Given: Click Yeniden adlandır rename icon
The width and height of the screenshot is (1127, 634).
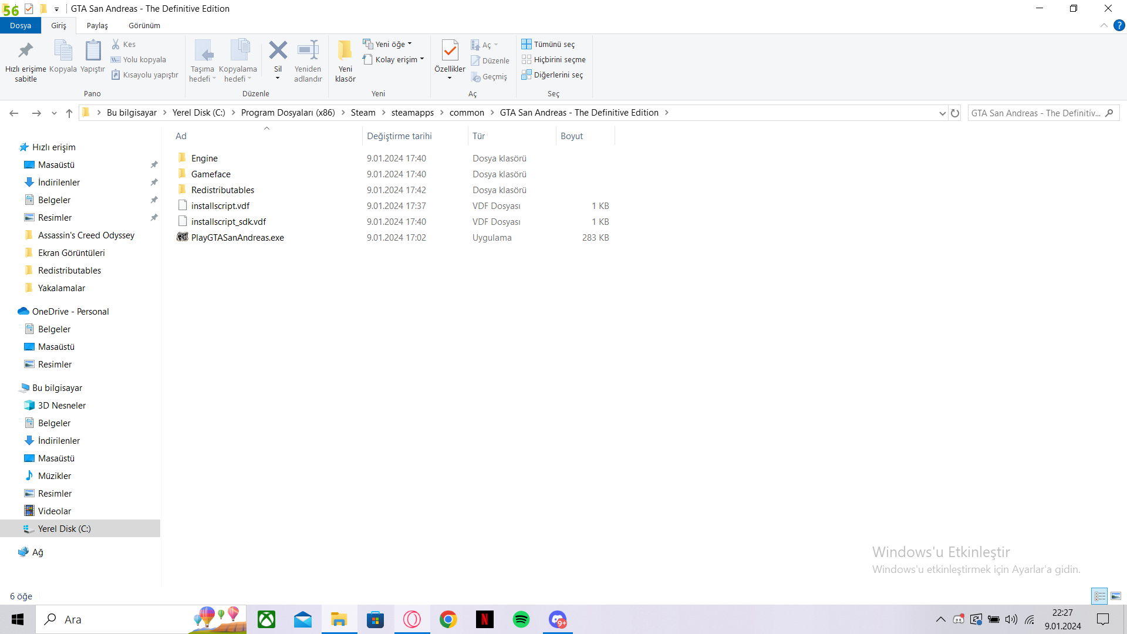Looking at the screenshot, I should 308,51.
